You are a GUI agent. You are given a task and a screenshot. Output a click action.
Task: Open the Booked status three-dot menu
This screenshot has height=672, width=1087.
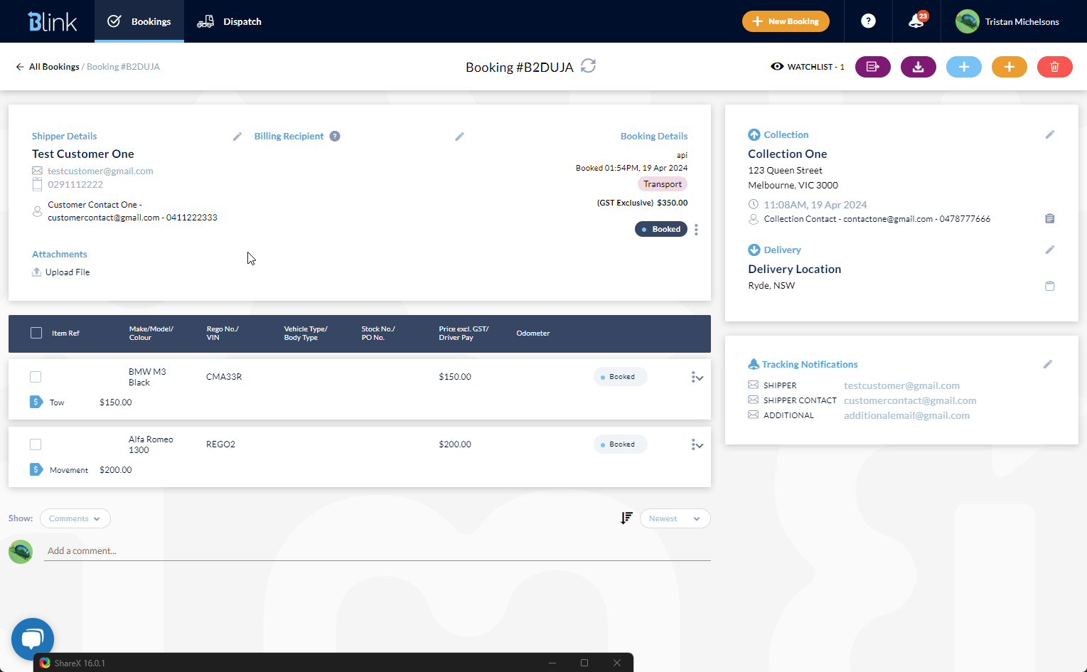(696, 229)
